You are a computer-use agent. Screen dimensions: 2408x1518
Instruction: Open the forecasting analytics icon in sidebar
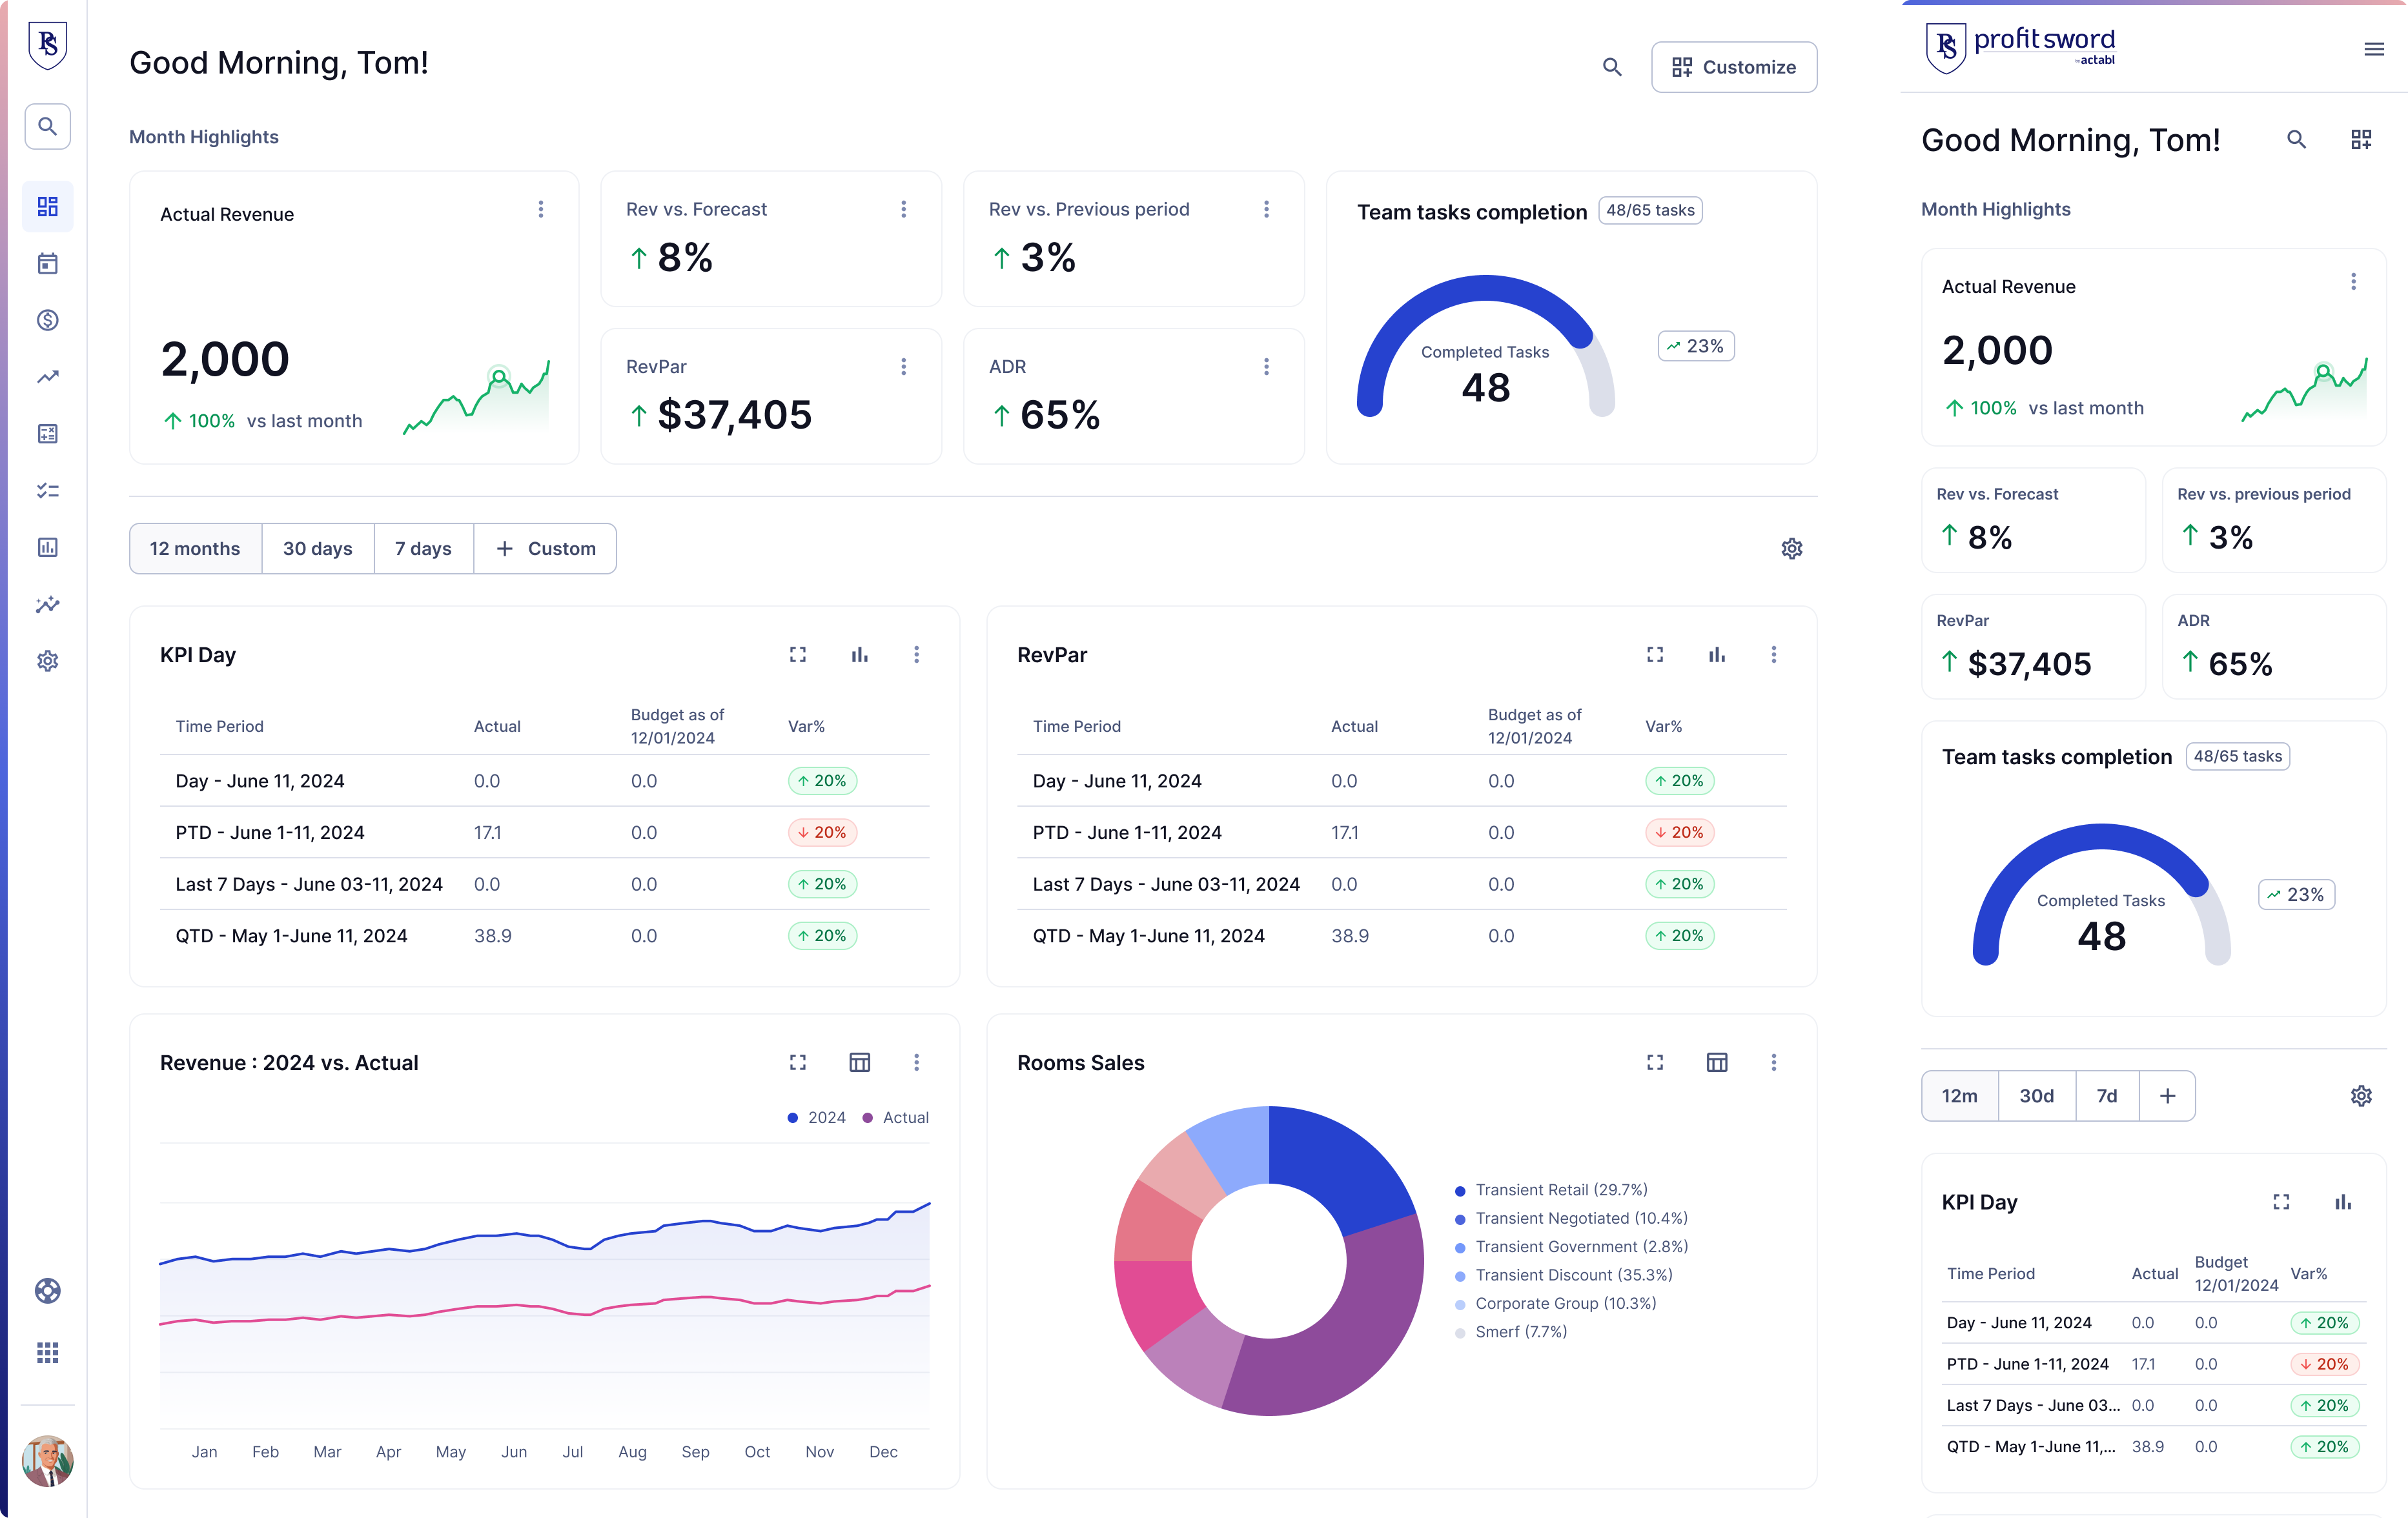pyautogui.click(x=47, y=604)
